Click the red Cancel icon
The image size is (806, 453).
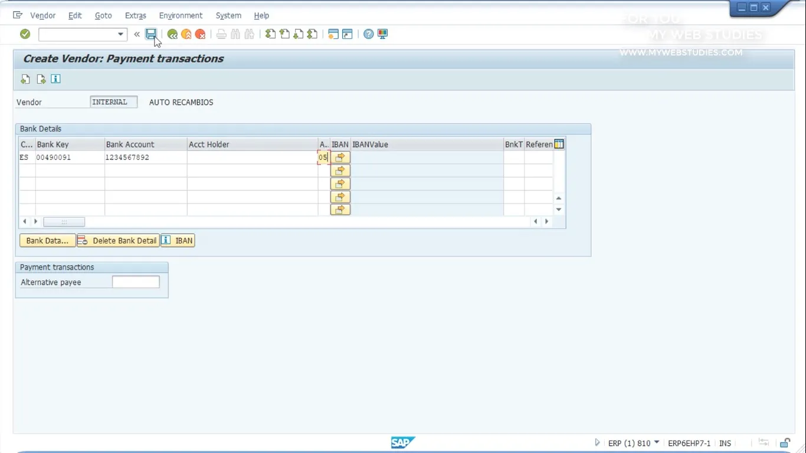[201, 34]
